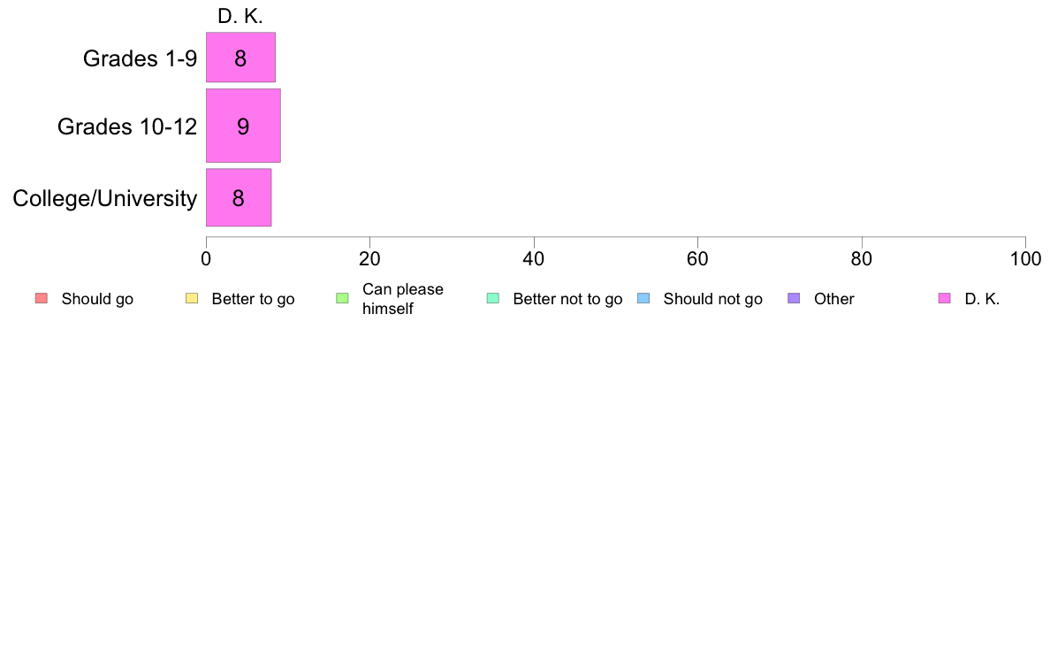Click the Grades 10-12 axis label
The image size is (1050, 651).
coord(127,126)
